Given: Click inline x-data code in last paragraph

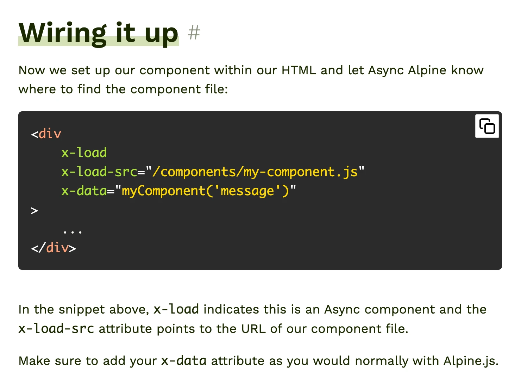Looking at the screenshot, I should tap(183, 361).
